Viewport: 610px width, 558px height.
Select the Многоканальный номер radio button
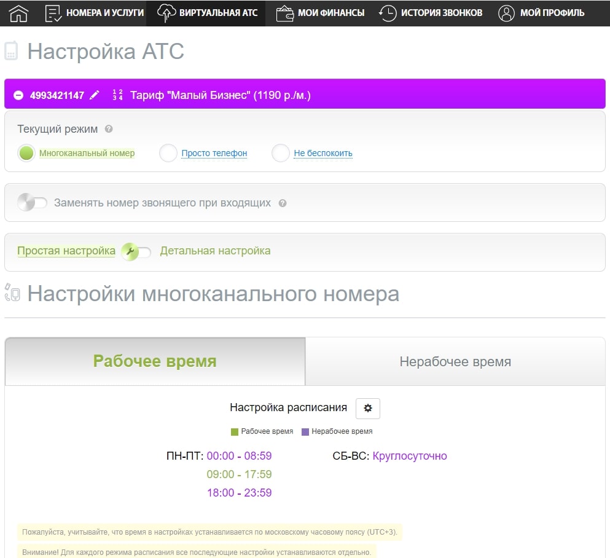point(26,154)
